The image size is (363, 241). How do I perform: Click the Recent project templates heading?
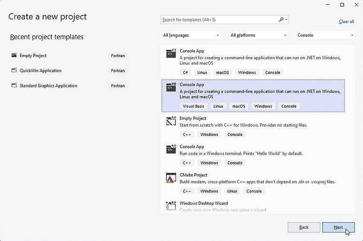tap(47, 37)
